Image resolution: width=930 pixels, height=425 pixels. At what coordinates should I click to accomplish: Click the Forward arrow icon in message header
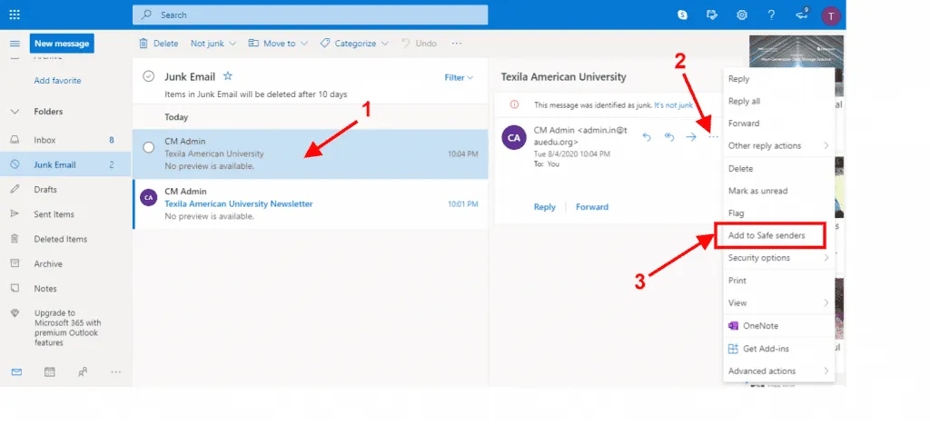tap(691, 137)
